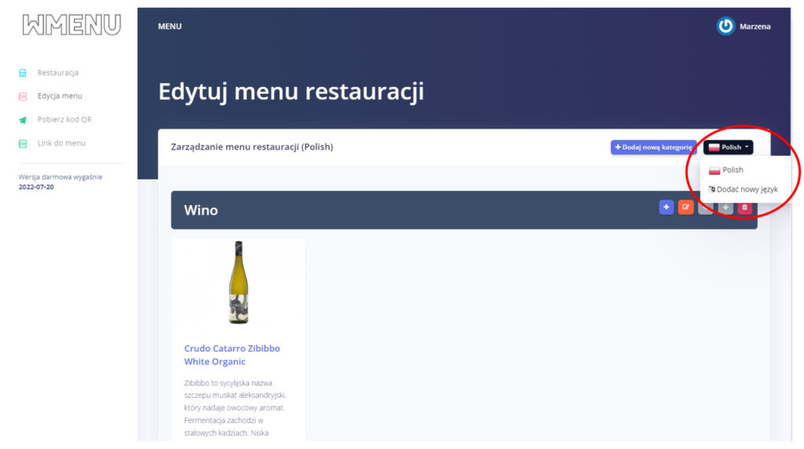Click the MENU header link
Viewport: 804px width, 449px height.
[170, 27]
